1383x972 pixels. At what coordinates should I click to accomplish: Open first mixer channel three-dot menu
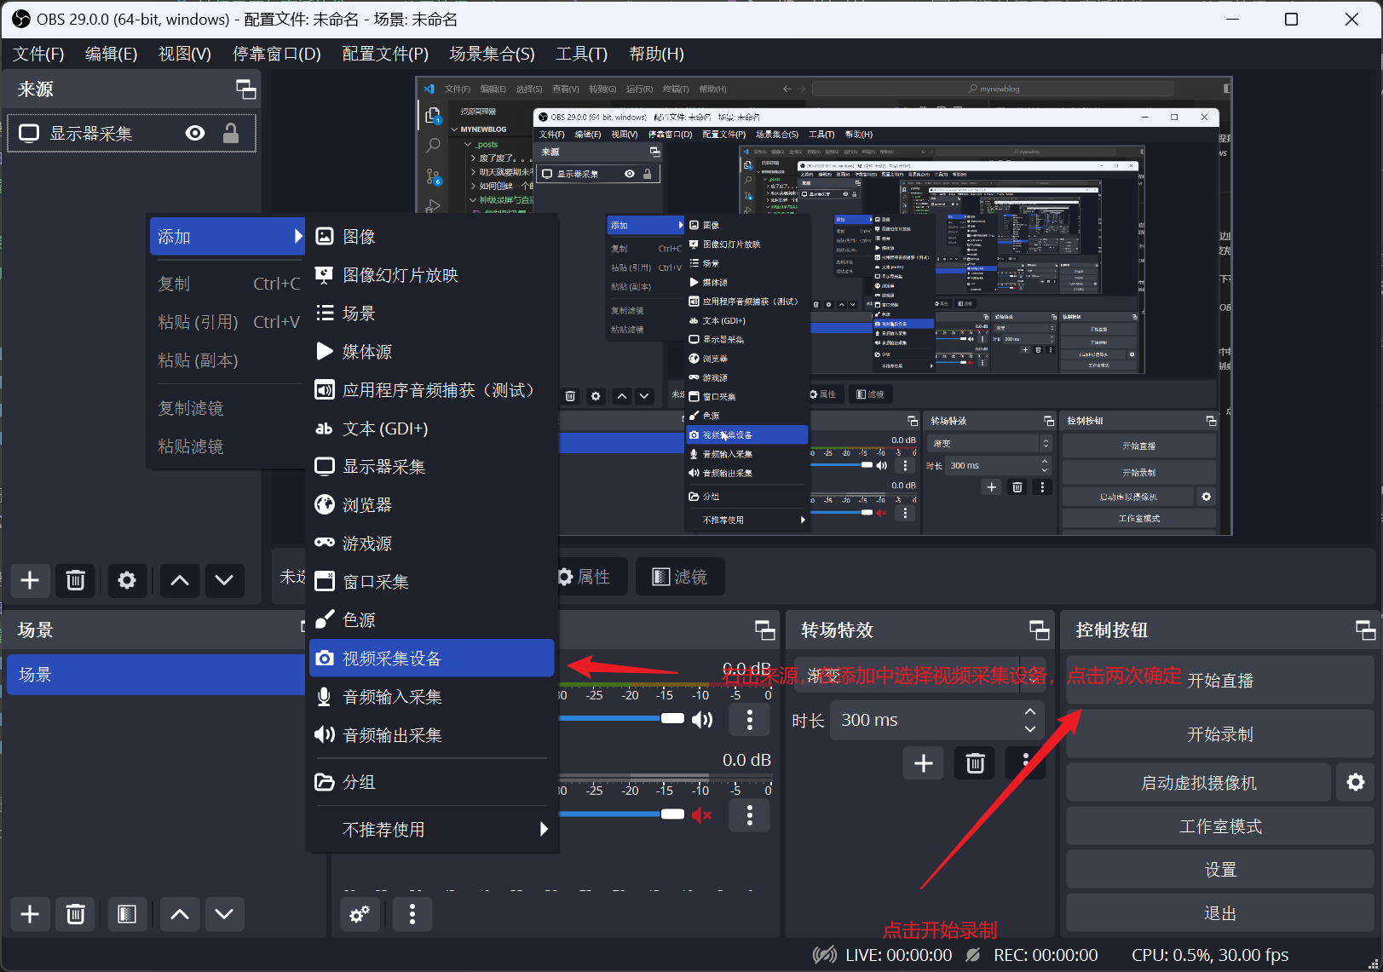coord(750,720)
